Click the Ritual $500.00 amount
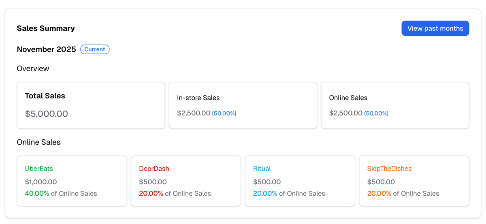This screenshot has width=486, height=224. [267, 182]
